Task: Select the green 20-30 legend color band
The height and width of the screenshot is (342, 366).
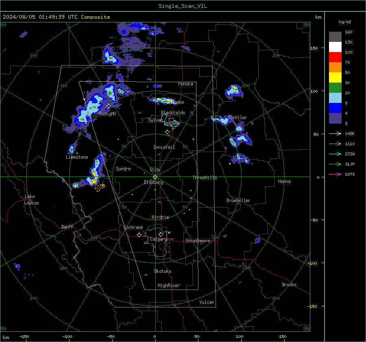Action: [x=335, y=88]
